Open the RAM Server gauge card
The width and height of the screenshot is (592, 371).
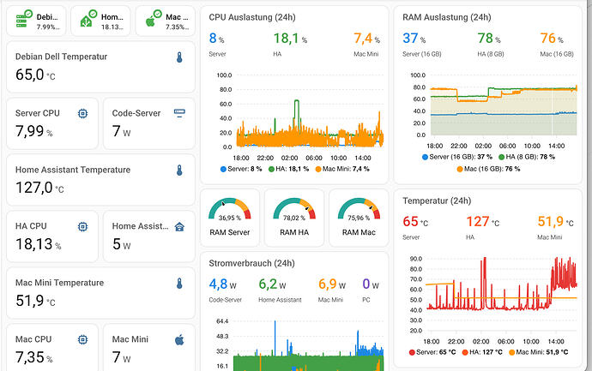click(230, 218)
